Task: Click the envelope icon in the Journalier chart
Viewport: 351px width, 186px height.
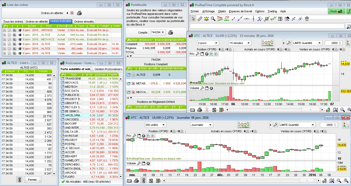Action: 129,181
